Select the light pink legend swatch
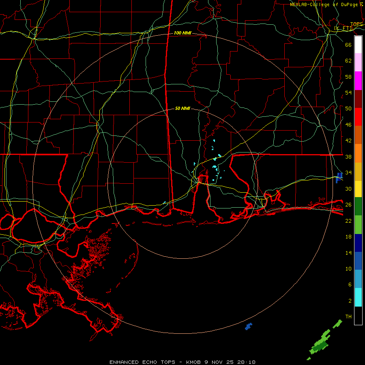Image resolution: width=365 pixels, height=365 pixels. tap(358, 62)
